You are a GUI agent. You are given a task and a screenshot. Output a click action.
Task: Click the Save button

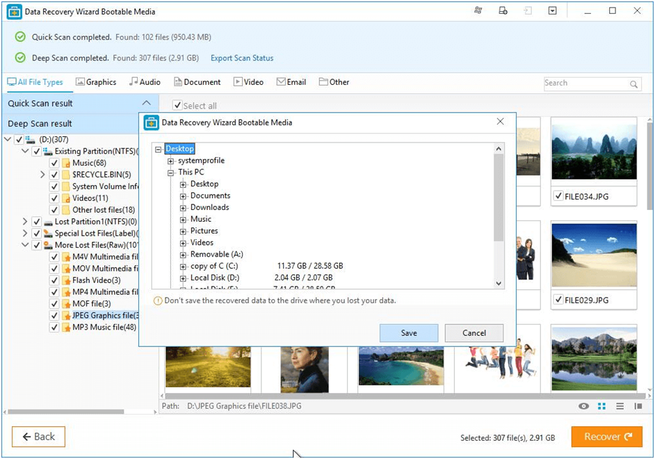409,333
